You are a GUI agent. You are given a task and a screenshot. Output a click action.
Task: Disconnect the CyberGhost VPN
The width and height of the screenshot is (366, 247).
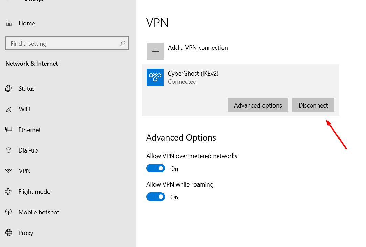tap(313, 105)
